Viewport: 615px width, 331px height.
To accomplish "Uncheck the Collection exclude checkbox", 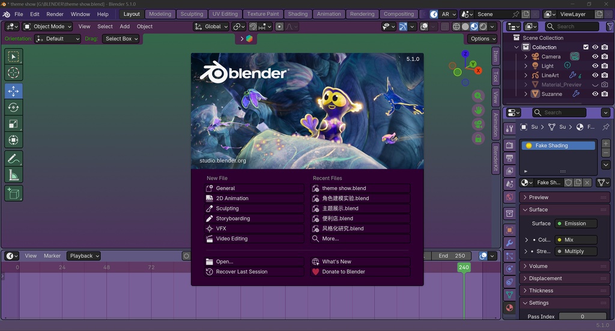I will (x=586, y=47).
